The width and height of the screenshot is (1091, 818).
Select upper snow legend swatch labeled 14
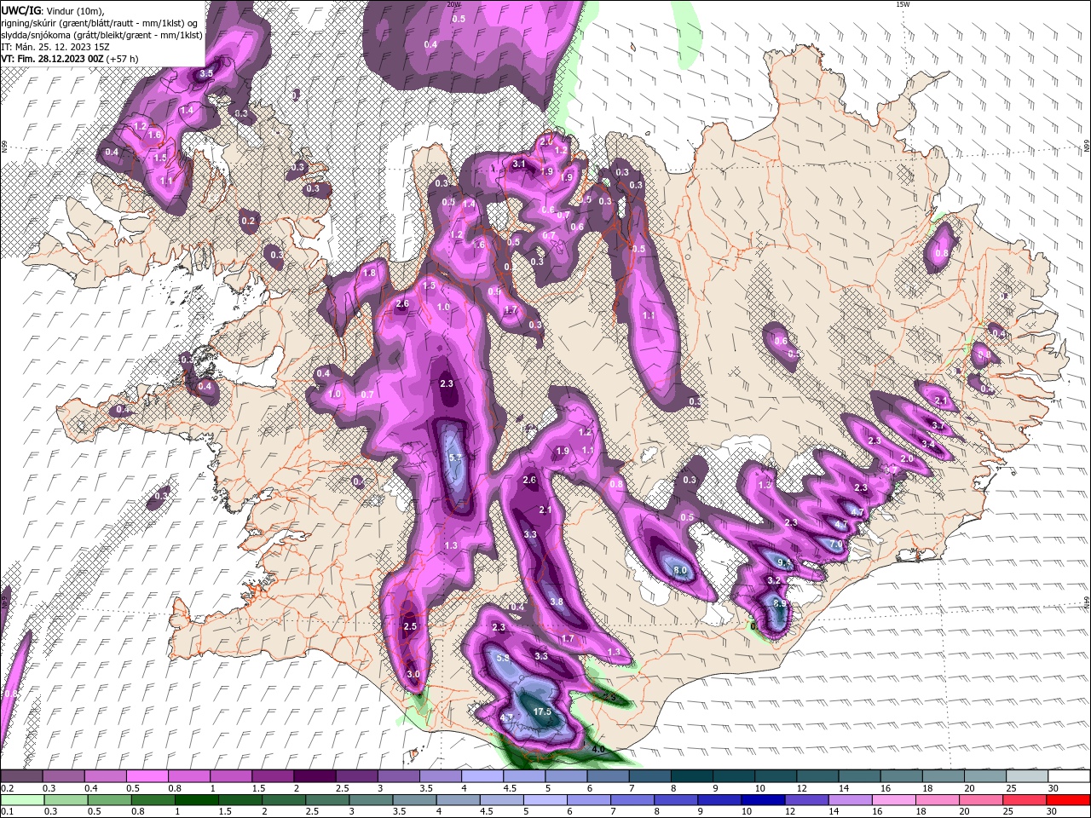pyautogui.click(x=859, y=776)
